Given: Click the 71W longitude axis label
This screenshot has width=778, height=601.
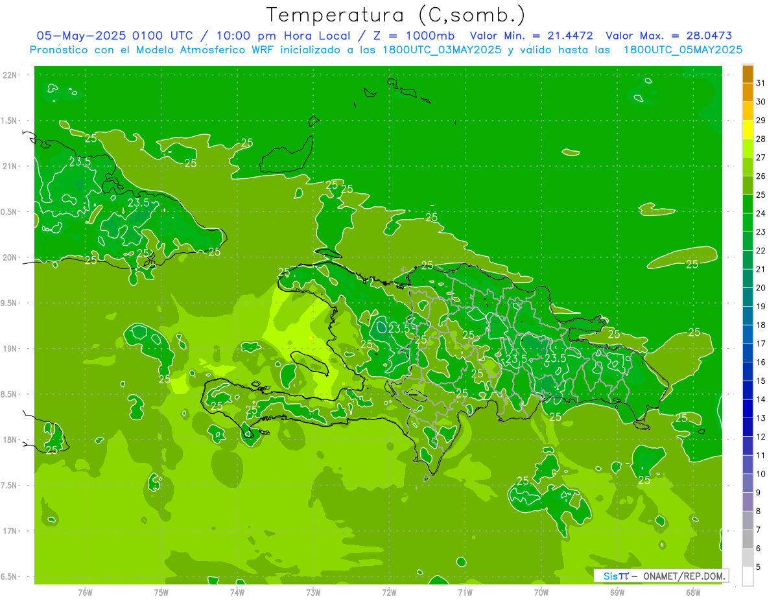Looking at the screenshot, I should [465, 593].
